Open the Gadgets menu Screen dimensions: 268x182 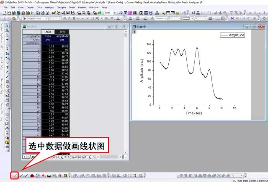[62, 8]
